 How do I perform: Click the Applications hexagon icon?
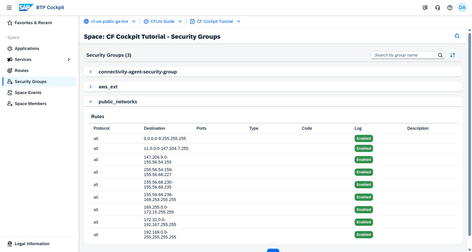10,48
